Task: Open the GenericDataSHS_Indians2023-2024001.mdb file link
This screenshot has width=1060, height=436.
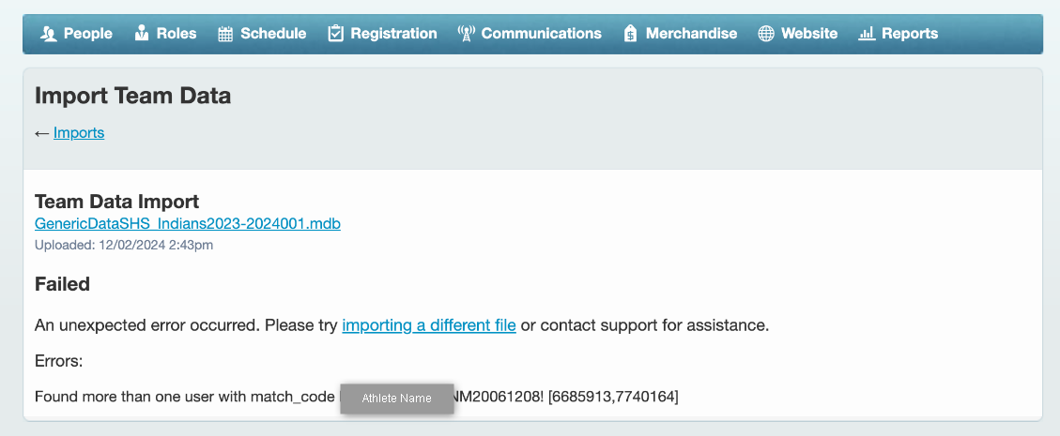Action: [187, 224]
